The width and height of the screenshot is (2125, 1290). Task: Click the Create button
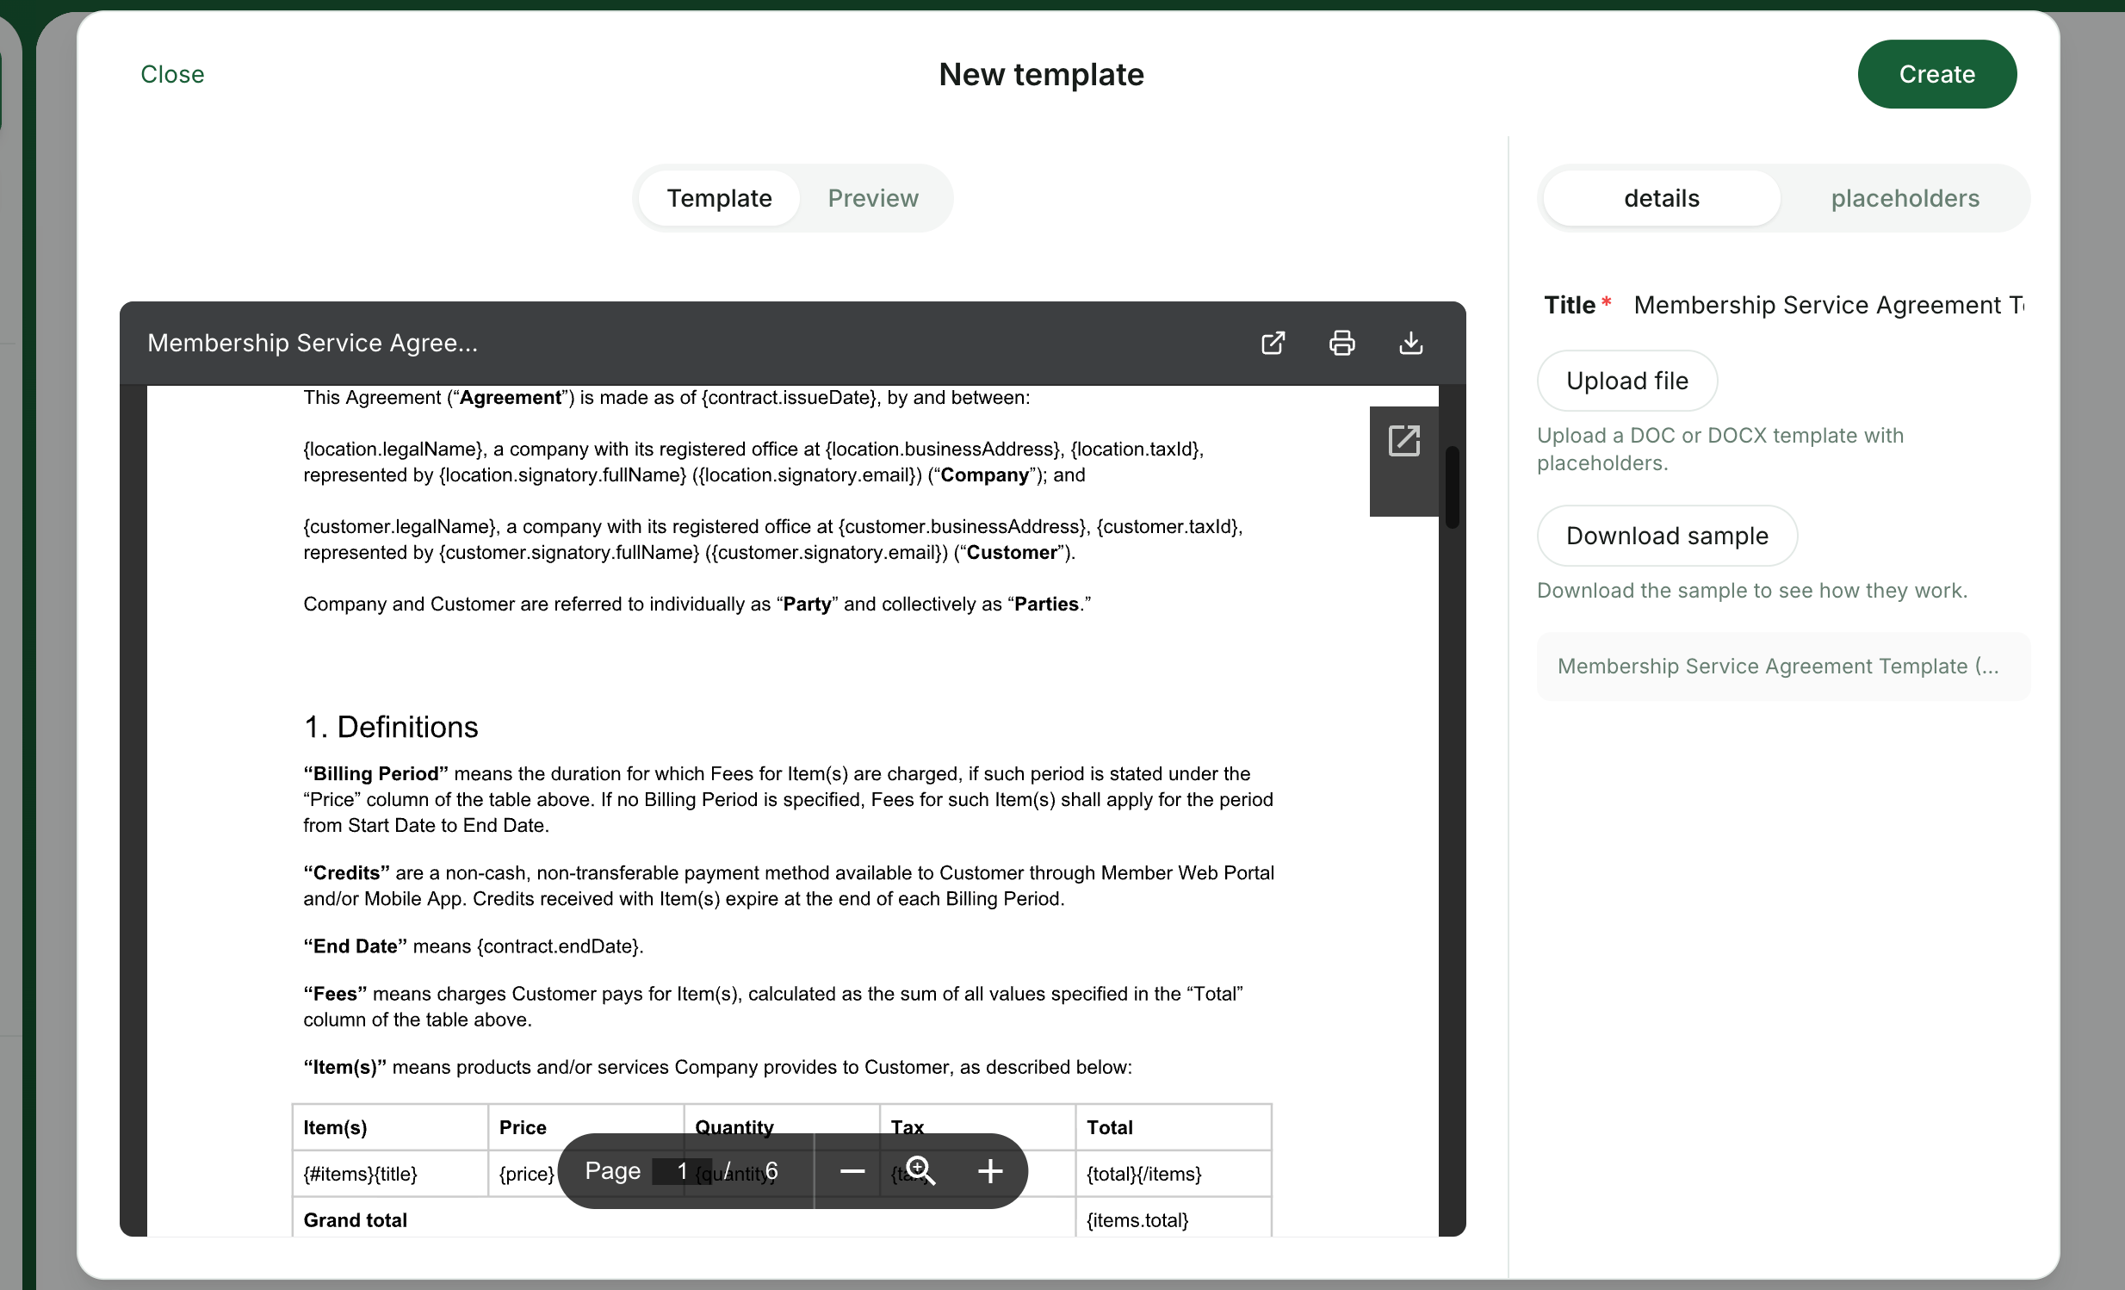coord(1937,74)
